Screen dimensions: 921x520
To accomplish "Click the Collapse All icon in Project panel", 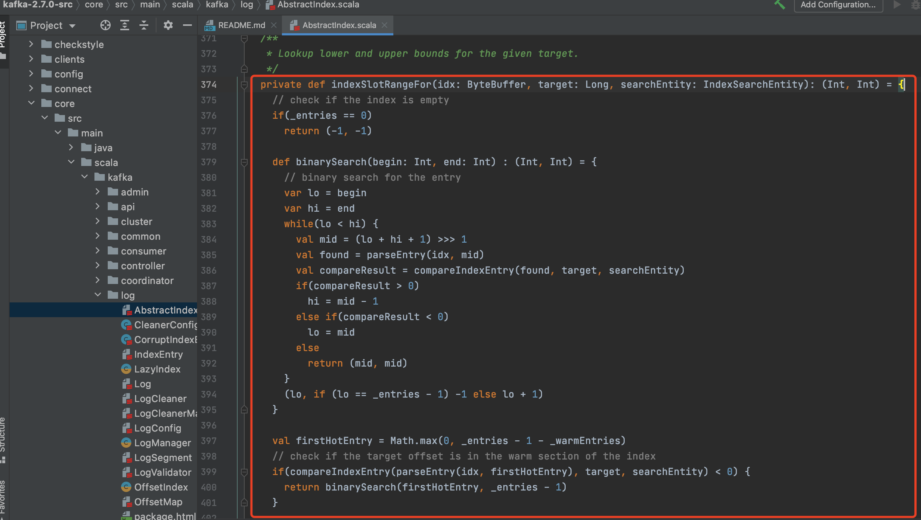I will [x=144, y=25].
